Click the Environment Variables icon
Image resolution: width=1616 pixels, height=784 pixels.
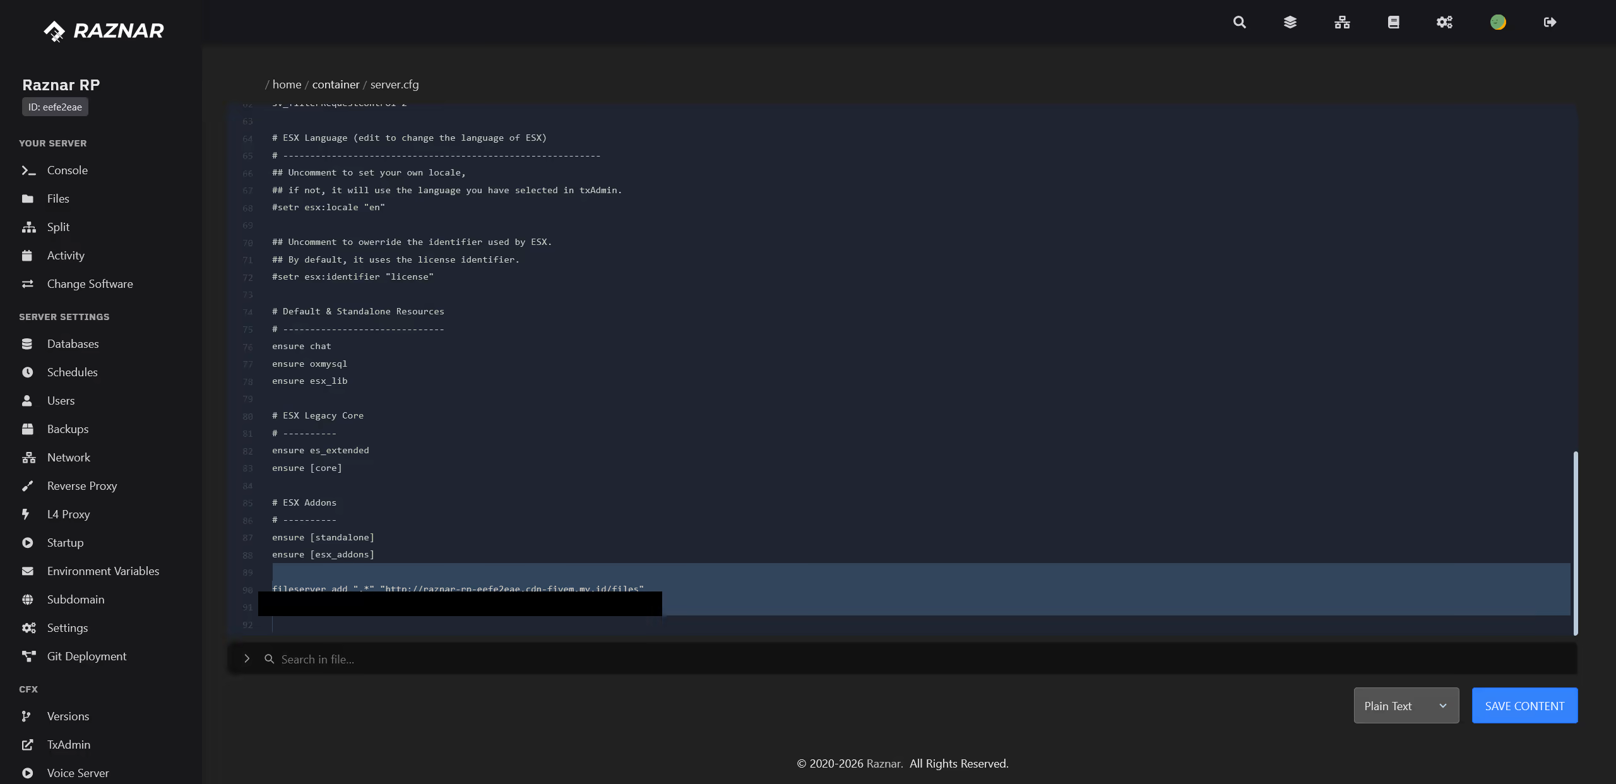pos(27,571)
